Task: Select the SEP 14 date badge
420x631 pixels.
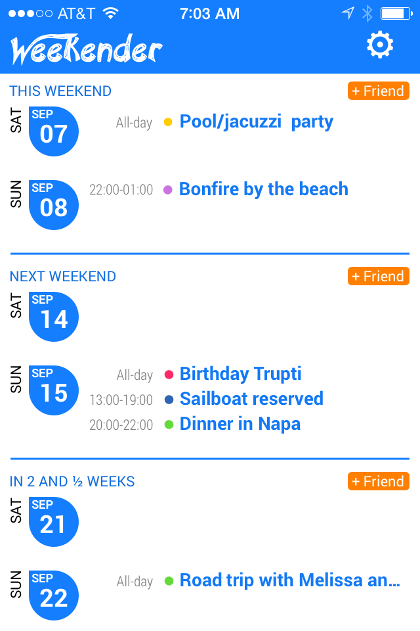Action: [x=53, y=317]
